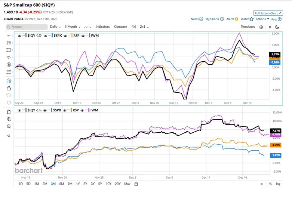This screenshot has width=292, height=197.
Task: Expand the 3-Month period dropdown
Action: pos(73,27)
